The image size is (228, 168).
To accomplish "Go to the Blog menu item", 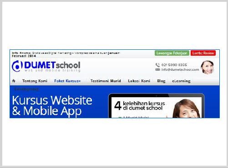I will coord(161,81).
